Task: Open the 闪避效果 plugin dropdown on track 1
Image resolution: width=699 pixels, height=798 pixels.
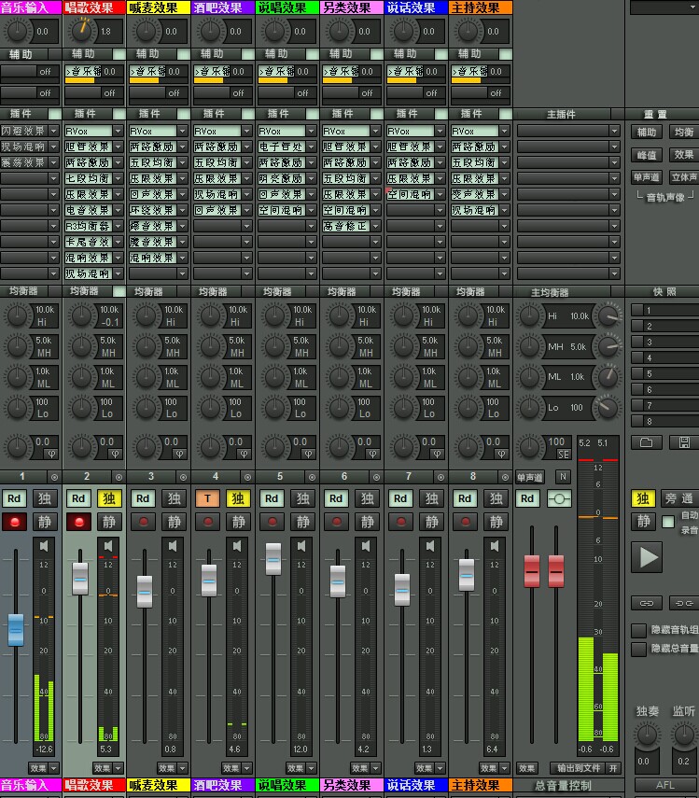Action: point(53,131)
